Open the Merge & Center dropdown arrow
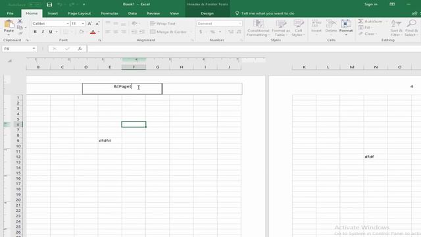Image resolution: width=421 pixels, height=237 pixels. point(191,32)
